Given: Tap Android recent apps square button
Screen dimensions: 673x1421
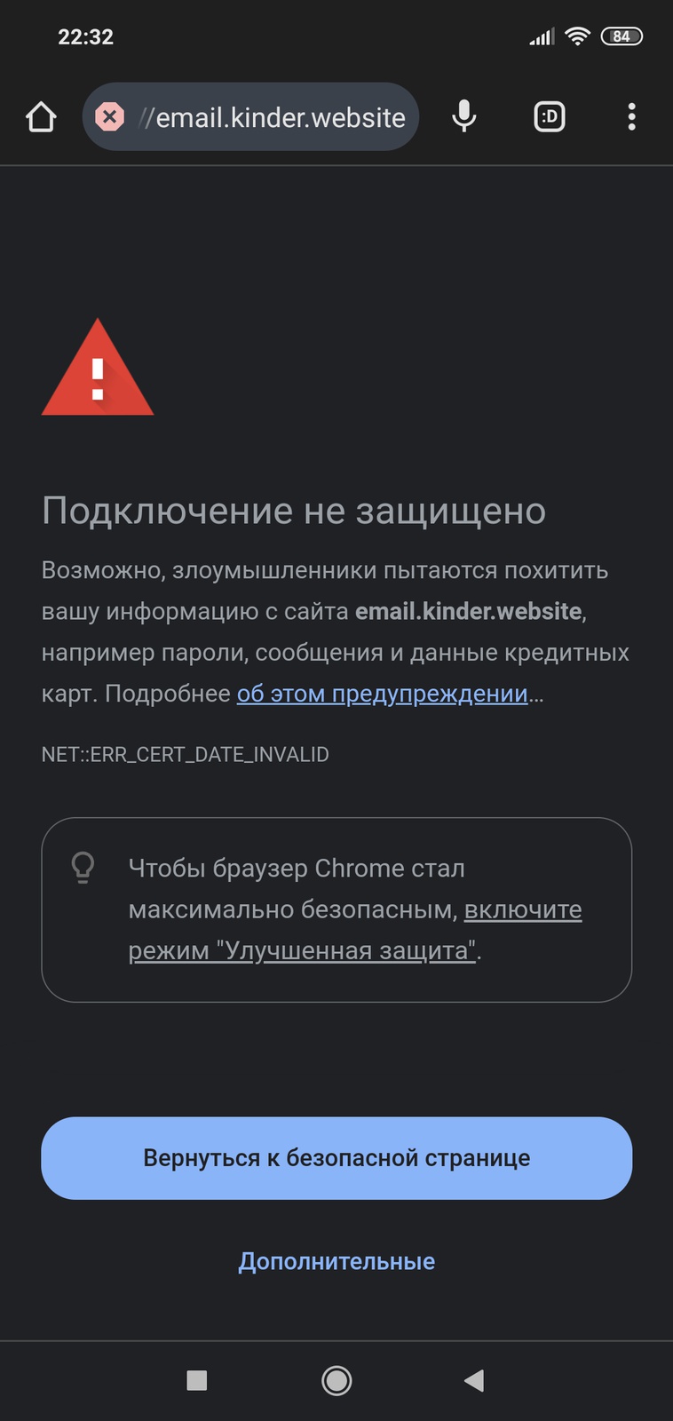Looking at the screenshot, I should click(x=197, y=1380).
